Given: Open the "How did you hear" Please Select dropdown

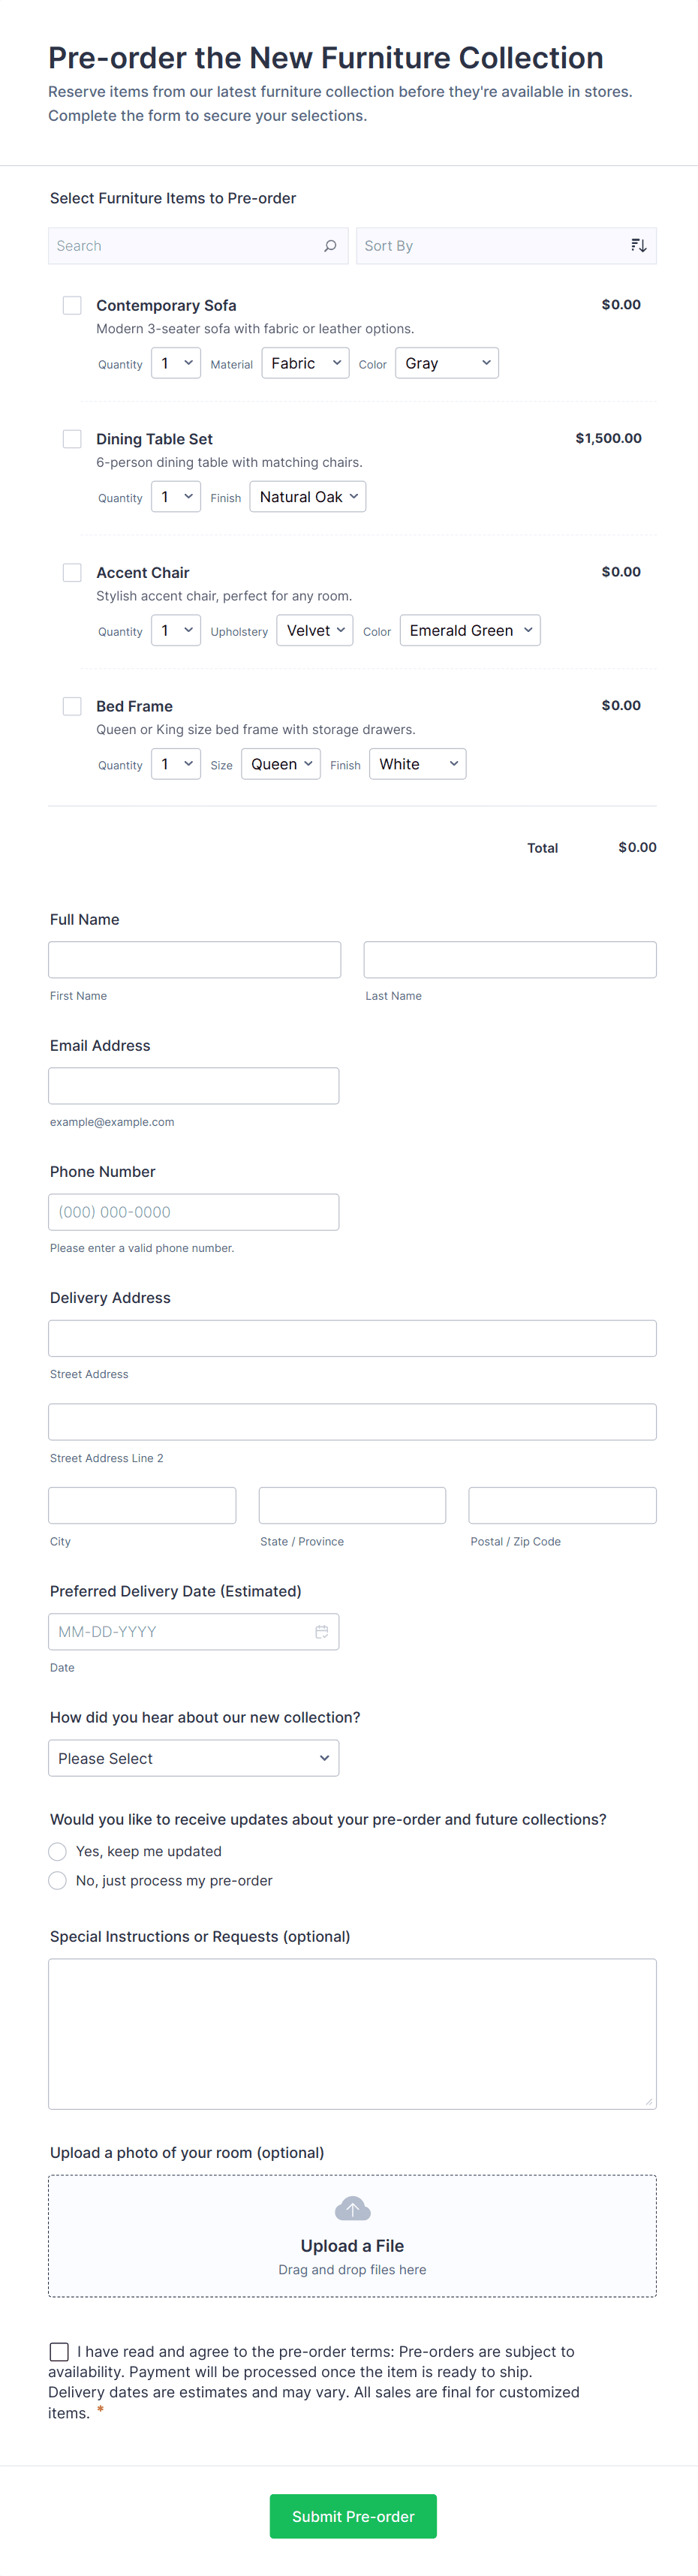Looking at the screenshot, I should coord(193,1758).
